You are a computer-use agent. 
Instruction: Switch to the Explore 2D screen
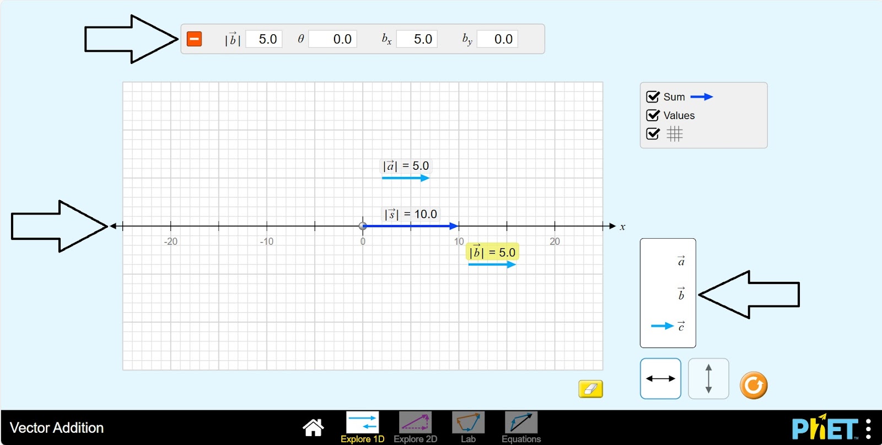click(x=415, y=423)
